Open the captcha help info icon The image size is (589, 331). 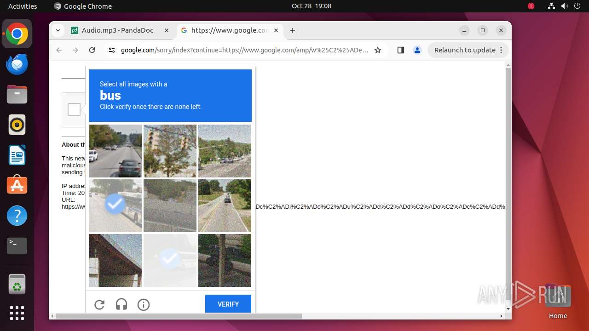pos(144,304)
